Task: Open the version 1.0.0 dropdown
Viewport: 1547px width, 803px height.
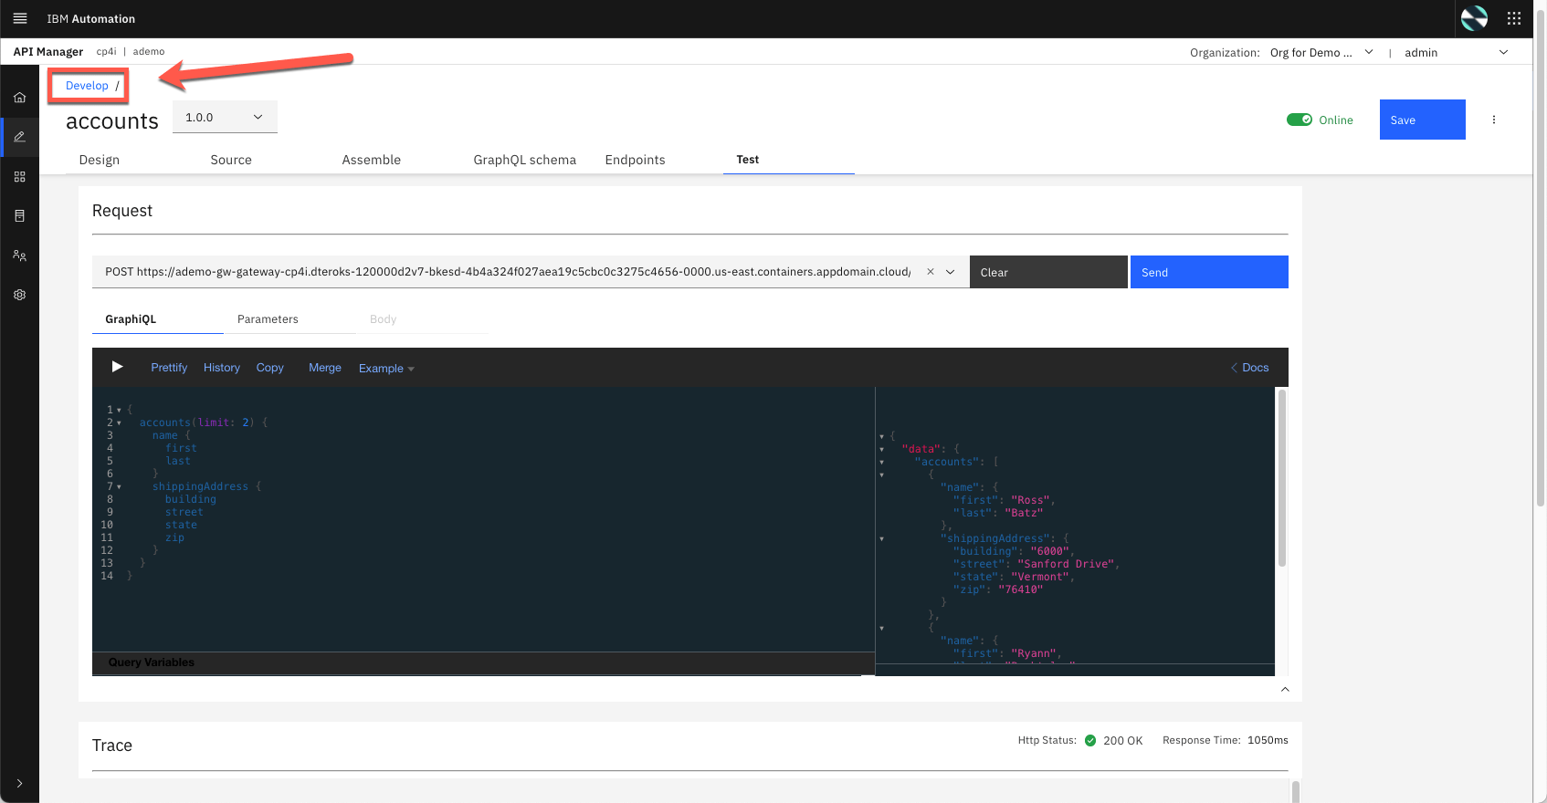Action: (x=225, y=117)
